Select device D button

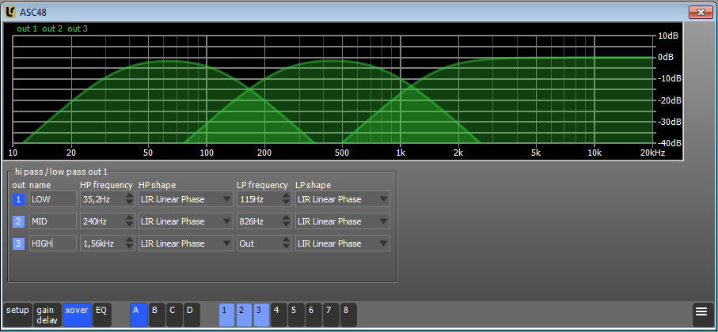[x=192, y=315]
